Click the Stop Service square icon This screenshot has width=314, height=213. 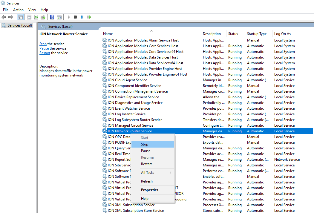(x=75, y=17)
